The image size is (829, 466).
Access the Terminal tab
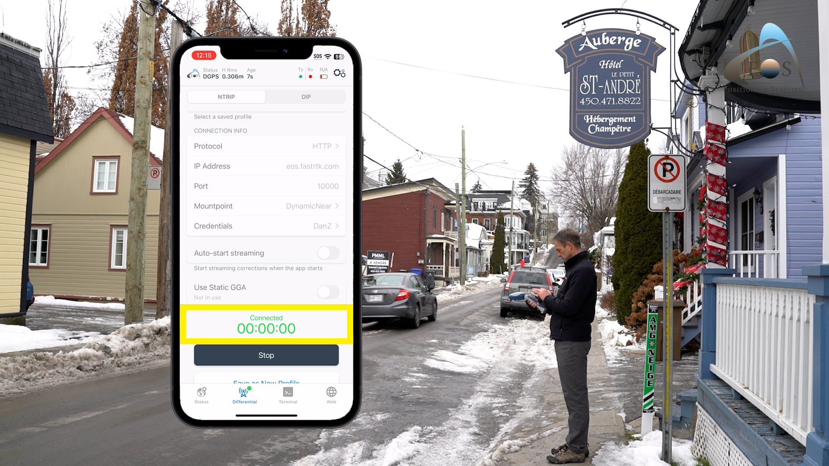(288, 395)
